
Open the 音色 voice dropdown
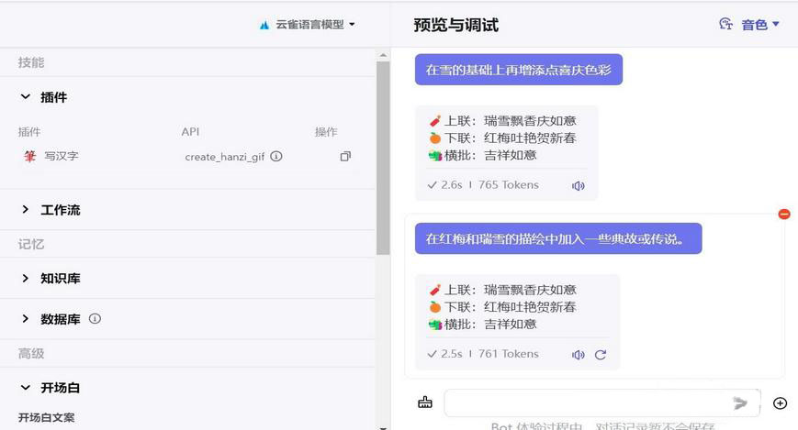click(x=759, y=25)
